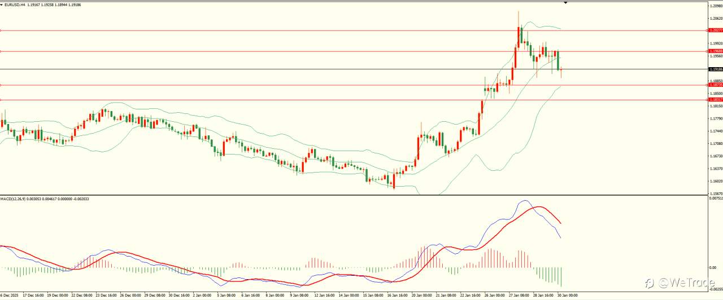Click the 9 Jan 08:00 time label

299,295
